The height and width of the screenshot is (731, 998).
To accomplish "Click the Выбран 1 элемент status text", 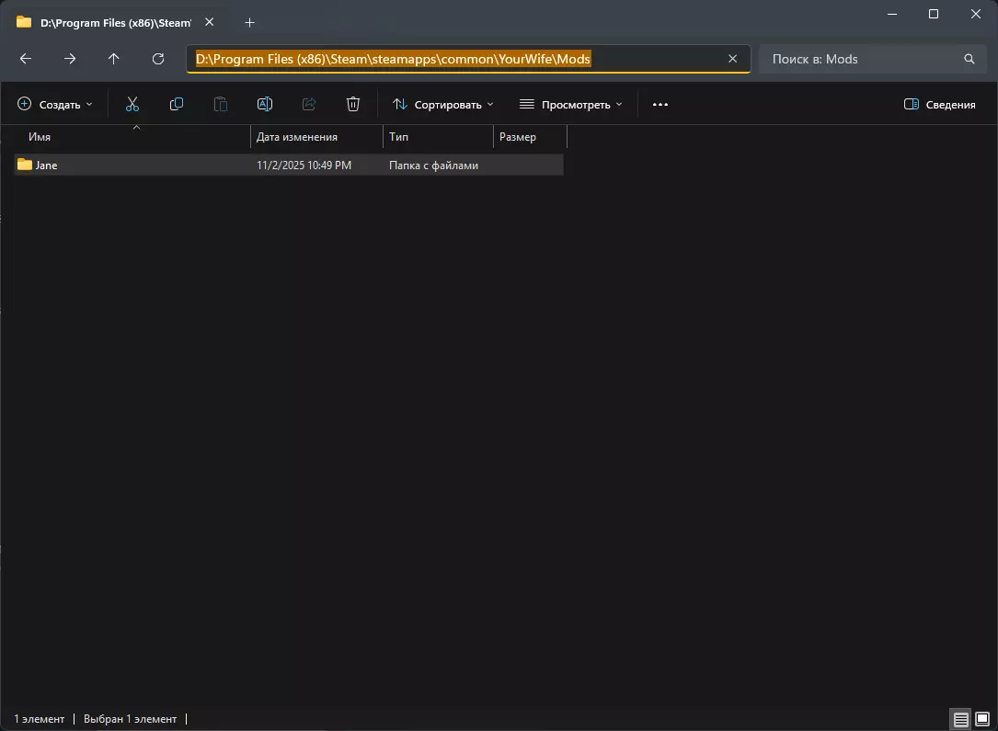I will pyautogui.click(x=130, y=719).
